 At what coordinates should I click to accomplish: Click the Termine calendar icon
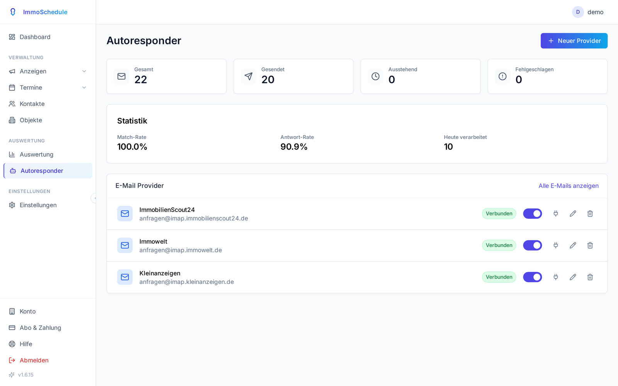[x=12, y=88]
